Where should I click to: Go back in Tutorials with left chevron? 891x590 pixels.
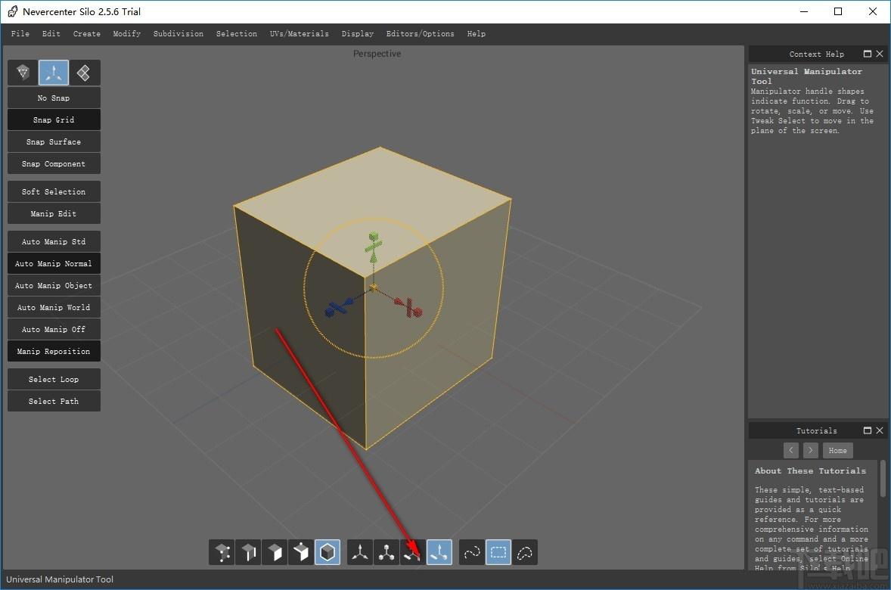[791, 450]
